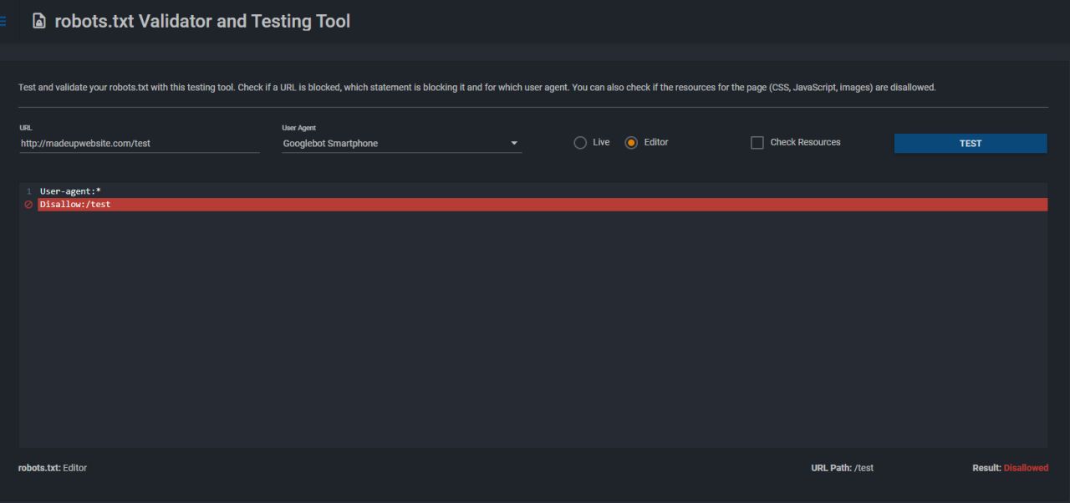
Task: Click the tool description paragraph text
Action: coord(476,88)
